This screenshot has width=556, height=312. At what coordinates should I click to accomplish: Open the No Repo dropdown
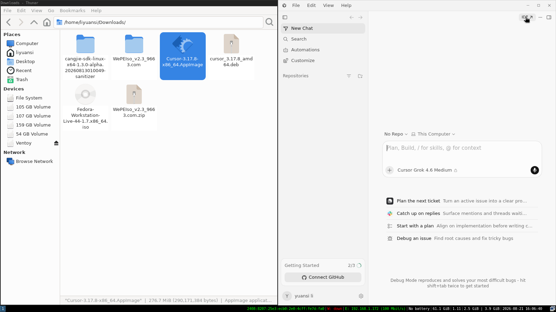[396, 134]
